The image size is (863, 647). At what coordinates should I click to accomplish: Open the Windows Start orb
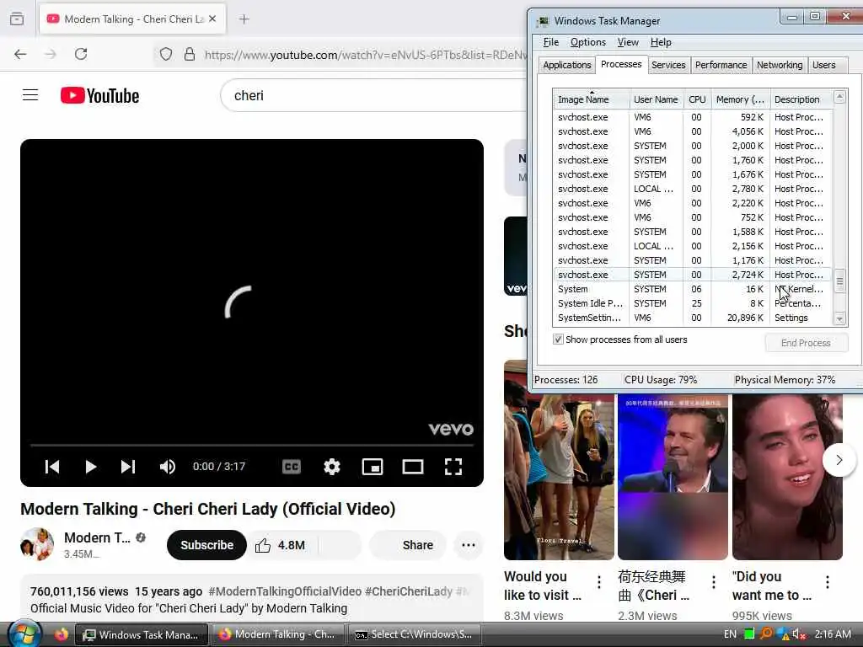tap(24, 634)
